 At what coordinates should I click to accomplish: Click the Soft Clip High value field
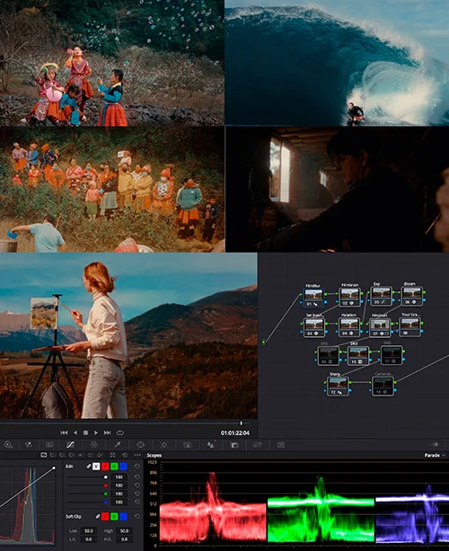pos(124,530)
